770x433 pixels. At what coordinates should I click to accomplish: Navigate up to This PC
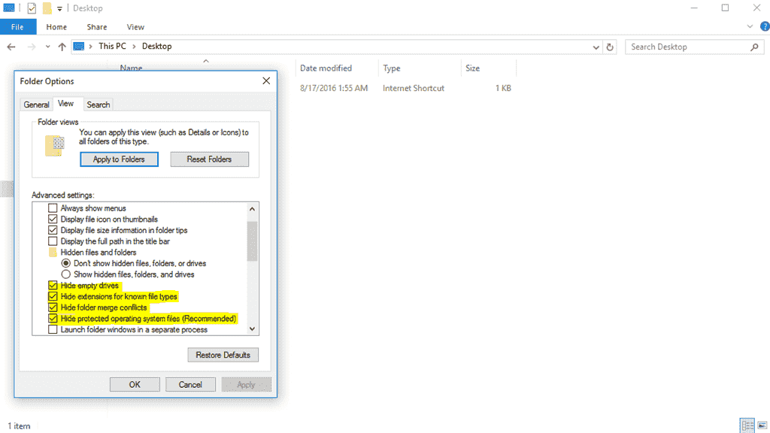pyautogui.click(x=62, y=46)
